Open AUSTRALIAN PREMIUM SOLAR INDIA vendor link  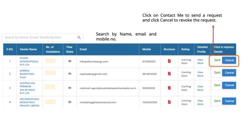(x=27, y=88)
